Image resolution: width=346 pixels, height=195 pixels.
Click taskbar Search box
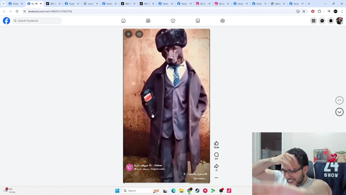pos(142,191)
